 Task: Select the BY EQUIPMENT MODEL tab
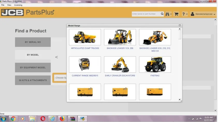[x=33, y=68]
